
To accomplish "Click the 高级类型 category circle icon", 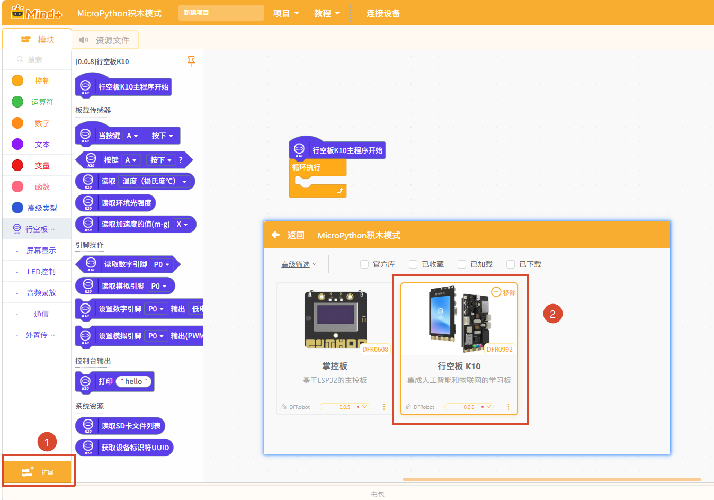I will click(x=17, y=208).
